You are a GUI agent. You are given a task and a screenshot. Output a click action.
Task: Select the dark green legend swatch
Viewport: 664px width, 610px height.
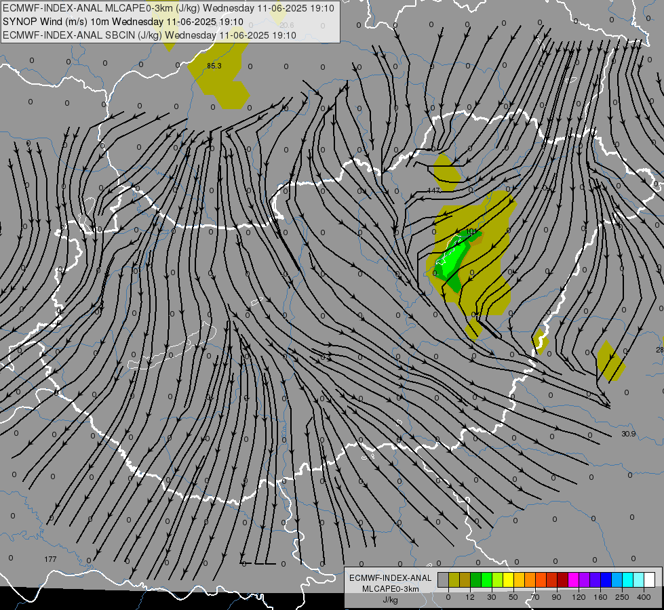[476, 579]
